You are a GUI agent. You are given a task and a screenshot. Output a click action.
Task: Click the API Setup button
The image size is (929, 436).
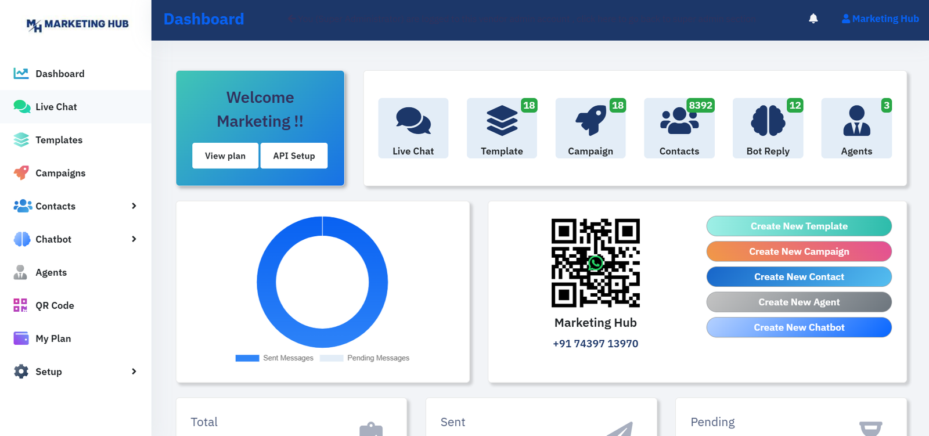294,156
